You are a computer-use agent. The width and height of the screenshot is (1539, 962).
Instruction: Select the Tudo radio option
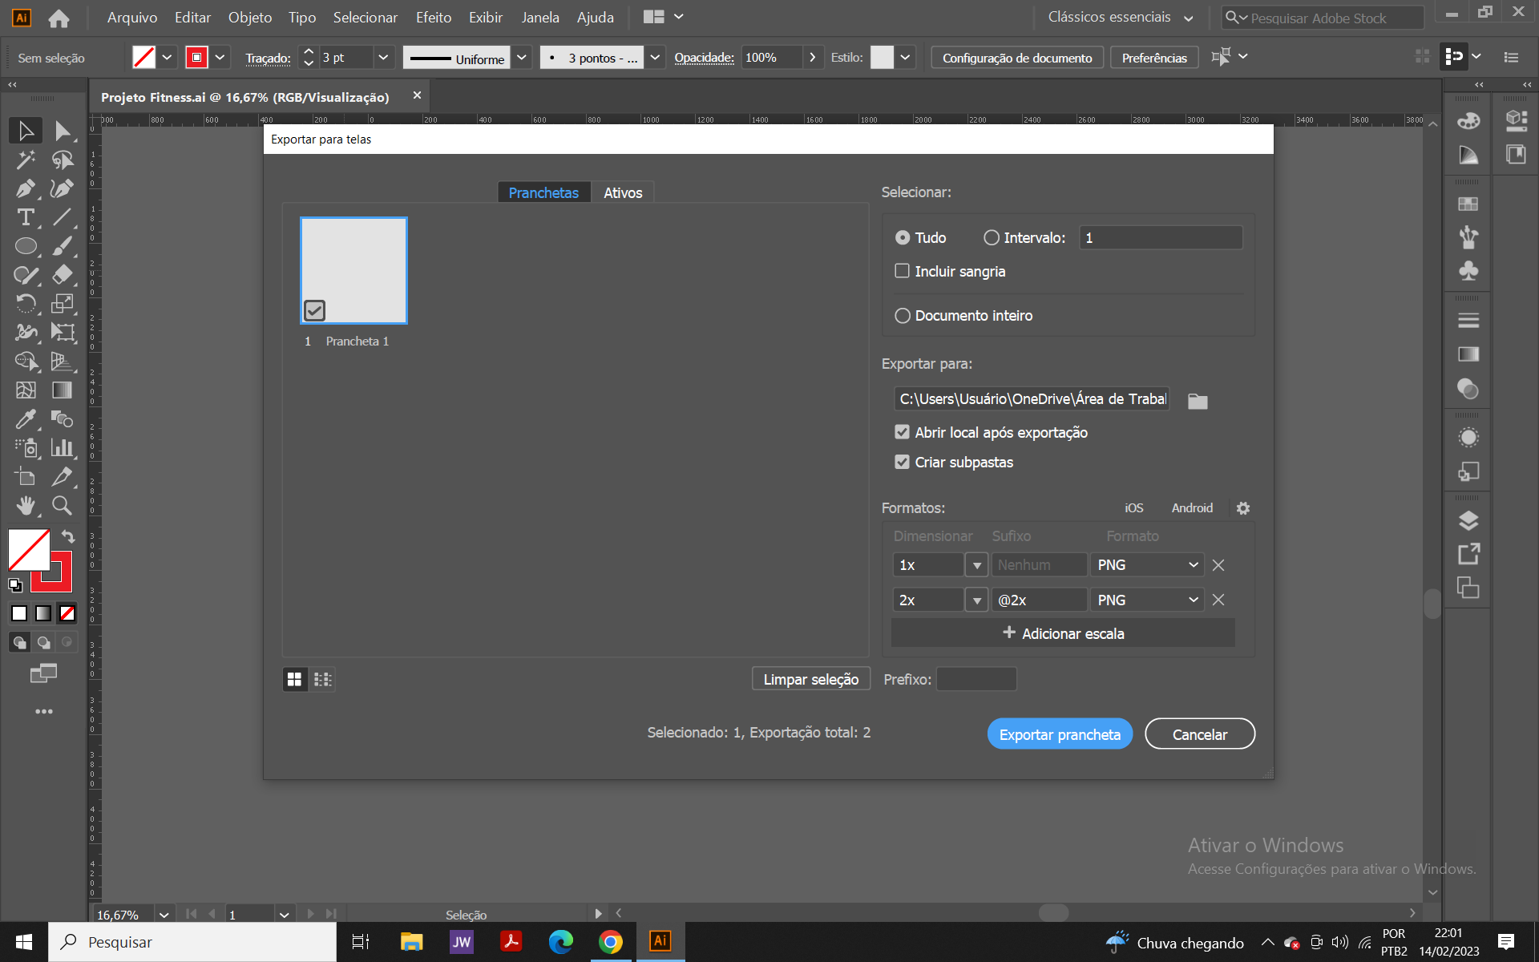903,238
